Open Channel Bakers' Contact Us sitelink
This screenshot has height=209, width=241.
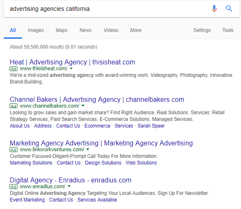click(68, 126)
